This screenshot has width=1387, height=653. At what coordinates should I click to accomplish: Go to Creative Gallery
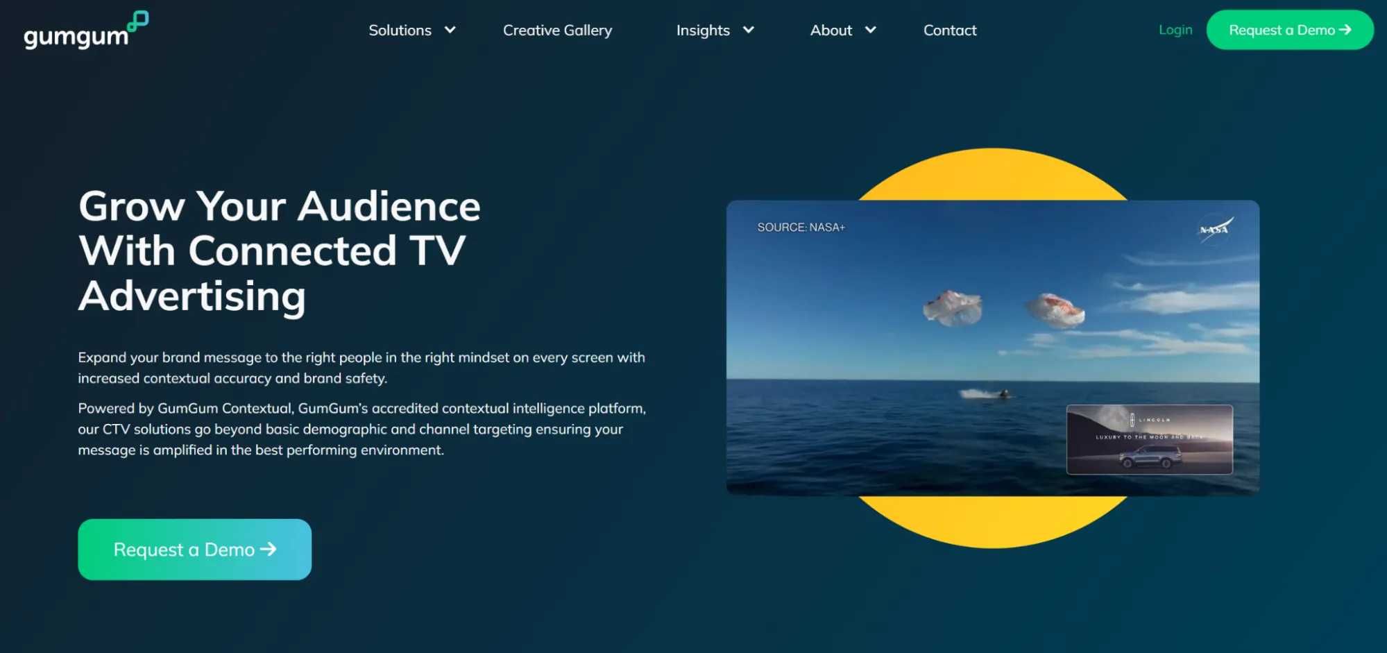tap(557, 31)
